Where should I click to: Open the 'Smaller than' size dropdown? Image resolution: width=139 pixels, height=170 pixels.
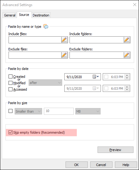(28, 111)
